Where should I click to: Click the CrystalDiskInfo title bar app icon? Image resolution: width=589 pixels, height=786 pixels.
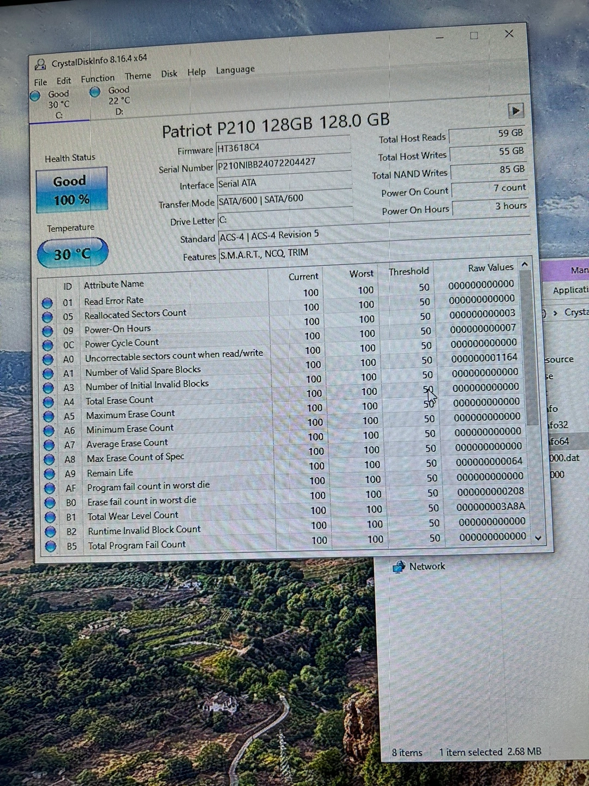pos(40,64)
